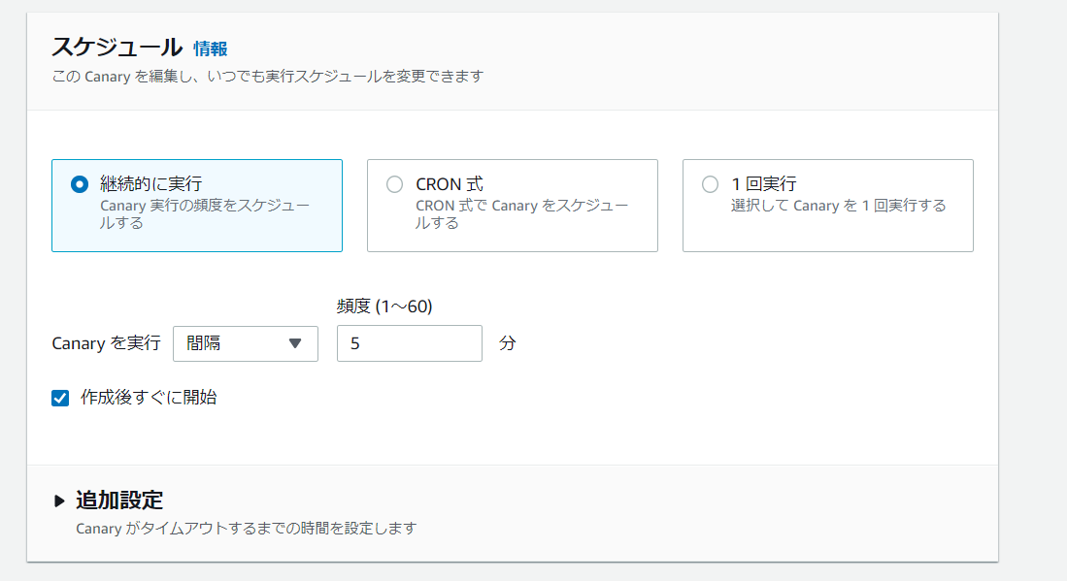
Task: Select the 1 回実行 radio button
Action: tap(710, 184)
